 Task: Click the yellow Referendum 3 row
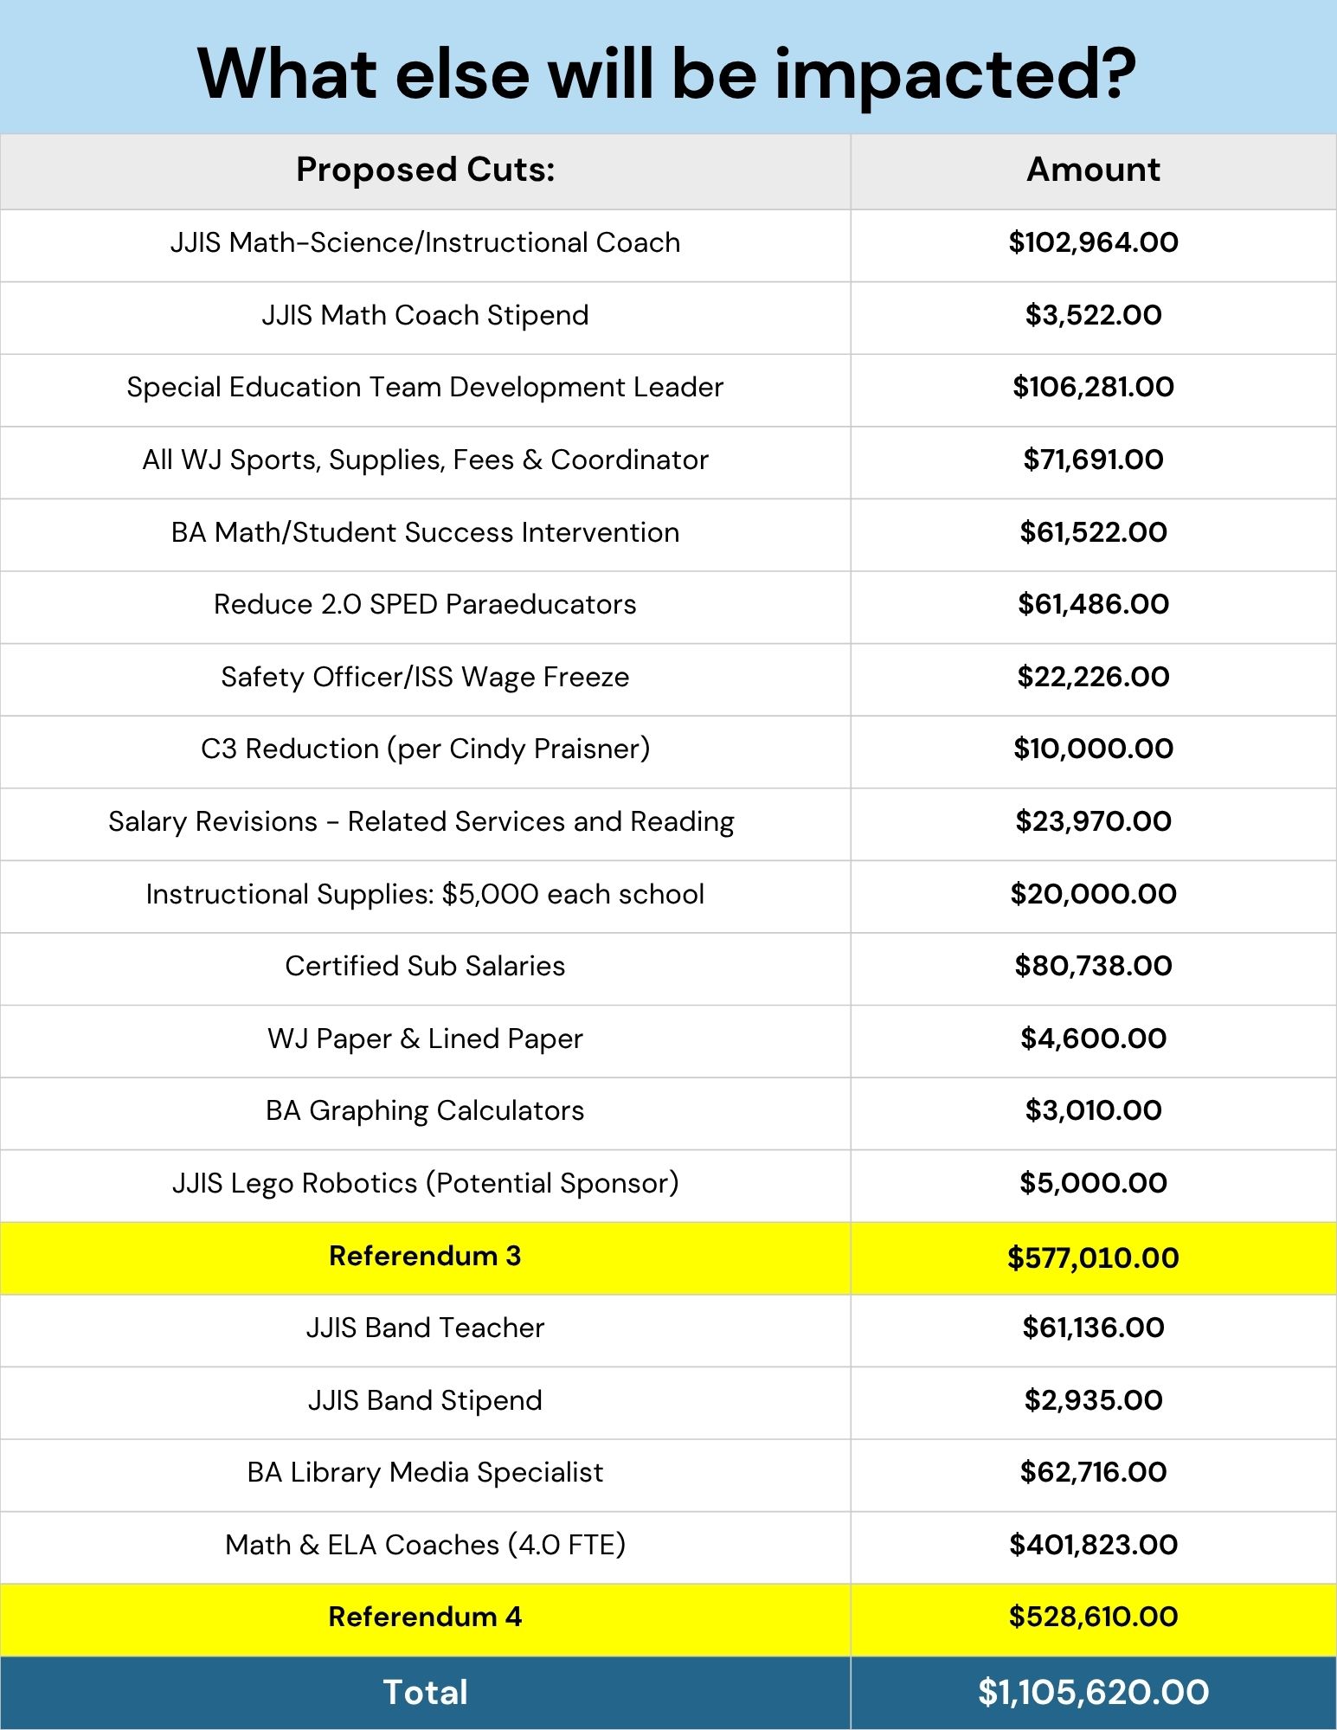pos(668,1258)
